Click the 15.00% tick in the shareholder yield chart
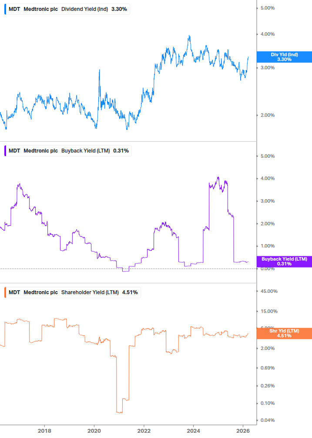The height and width of the screenshot is (438, 312). (x=269, y=311)
